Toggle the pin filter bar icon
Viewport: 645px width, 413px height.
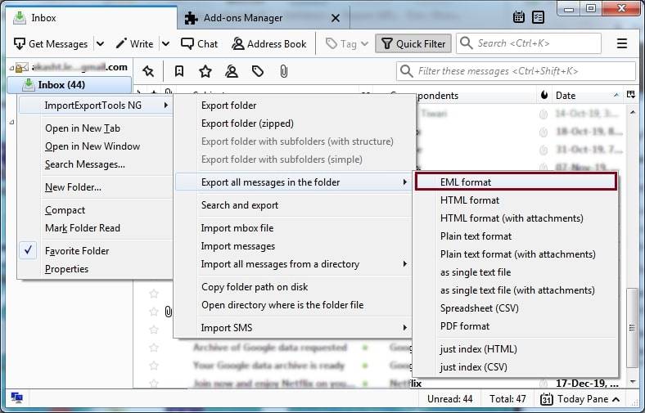click(x=147, y=71)
